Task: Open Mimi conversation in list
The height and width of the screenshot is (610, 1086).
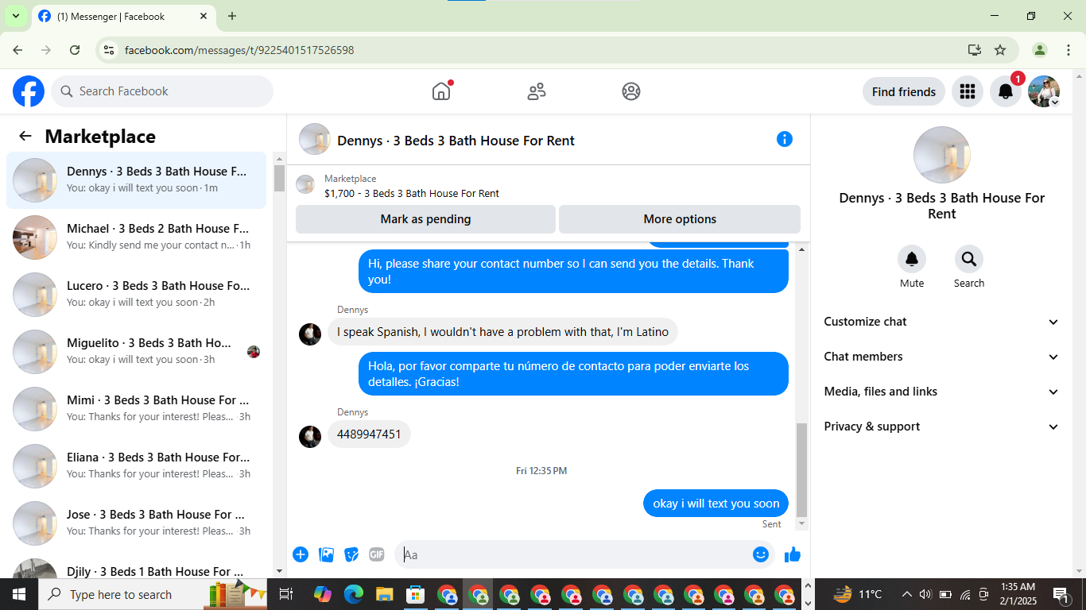Action: point(137,409)
